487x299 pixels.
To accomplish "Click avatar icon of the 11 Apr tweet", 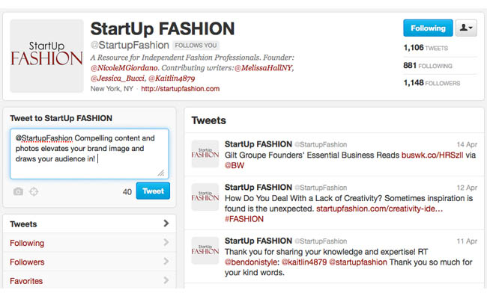I will click(x=205, y=250).
